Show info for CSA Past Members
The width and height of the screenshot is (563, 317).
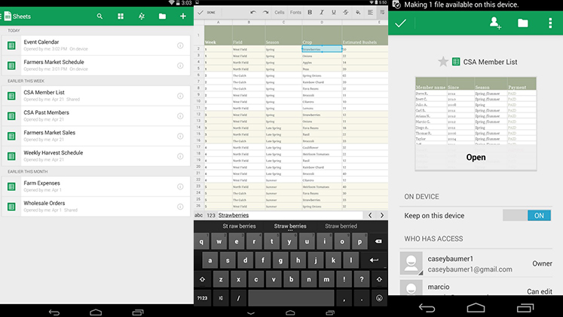[x=180, y=116]
